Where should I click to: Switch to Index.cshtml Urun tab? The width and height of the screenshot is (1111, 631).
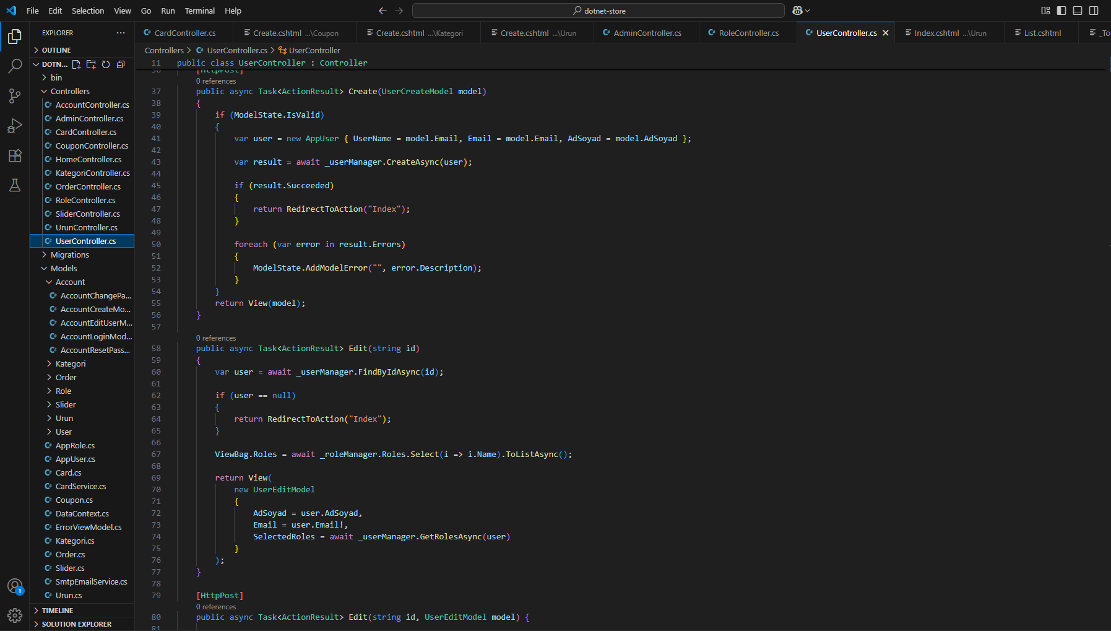(949, 33)
